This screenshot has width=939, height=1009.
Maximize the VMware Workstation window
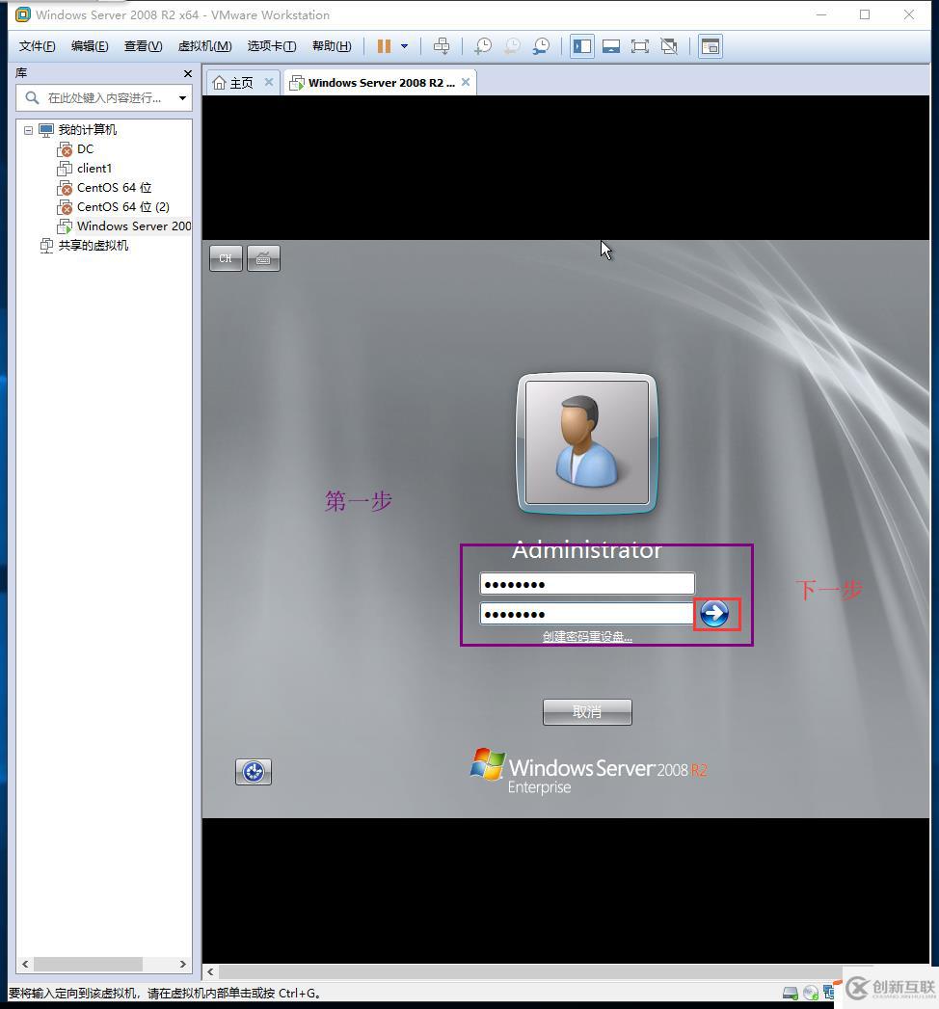coord(865,14)
